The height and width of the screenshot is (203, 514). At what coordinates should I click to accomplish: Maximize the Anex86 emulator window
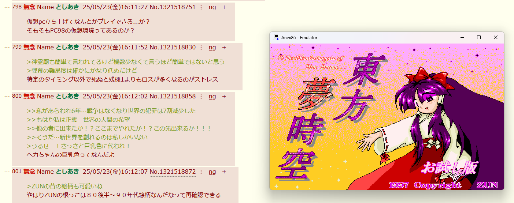(479, 37)
